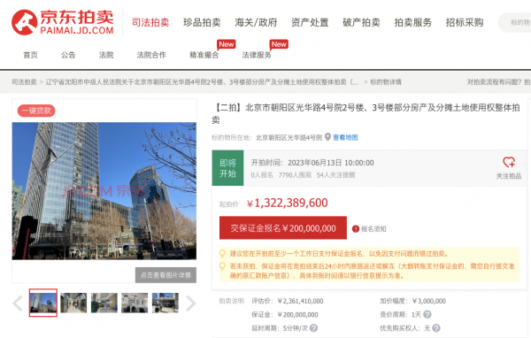The height and width of the screenshot is (338, 531).
Task: Click the red warning icon beside 报名须知
Action: click(355, 229)
